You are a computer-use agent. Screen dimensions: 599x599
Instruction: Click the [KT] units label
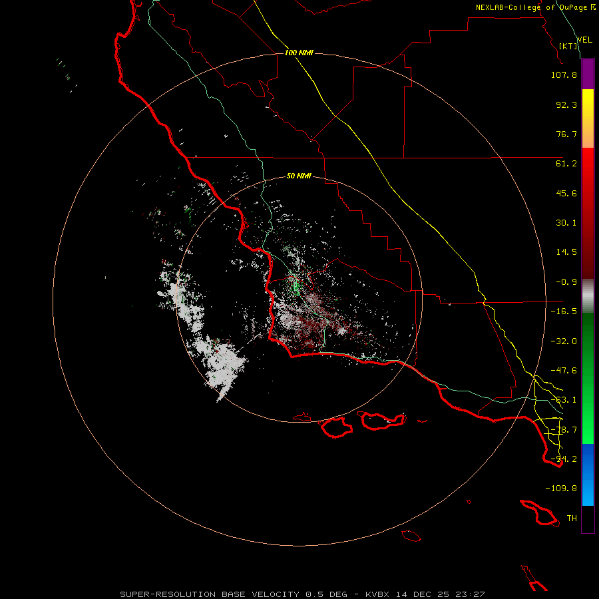pyautogui.click(x=568, y=46)
